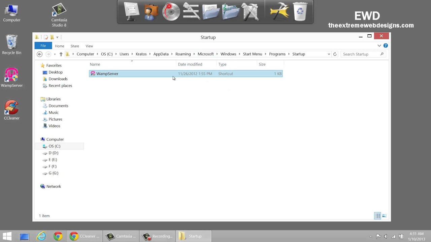This screenshot has width=431, height=242.
Task: Open the Recent locations dropdown arrow
Action: click(x=55, y=54)
